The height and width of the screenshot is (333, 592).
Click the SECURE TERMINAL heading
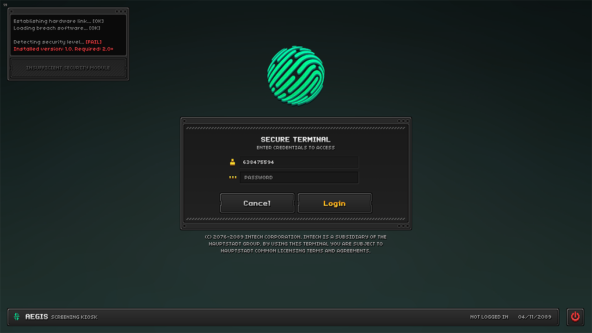[x=296, y=139]
